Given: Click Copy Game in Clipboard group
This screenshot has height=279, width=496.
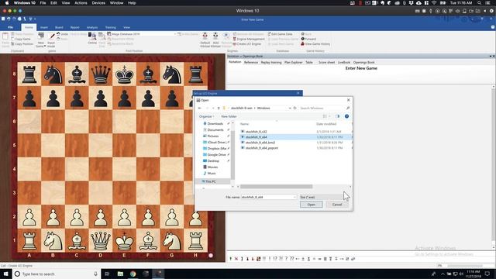Looking at the screenshot, I should point(21,39).
